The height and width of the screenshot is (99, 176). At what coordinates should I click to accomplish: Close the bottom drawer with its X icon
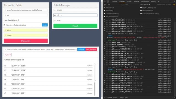[174, 98]
